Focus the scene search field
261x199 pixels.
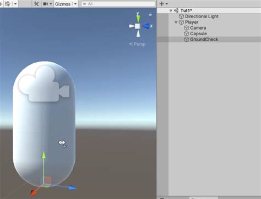tap(118, 4)
